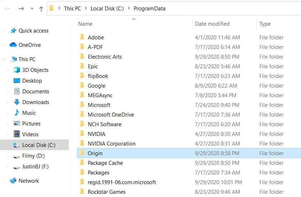Open Downloads via the blue arrow icon
301x197 pixels.
tap(17, 102)
